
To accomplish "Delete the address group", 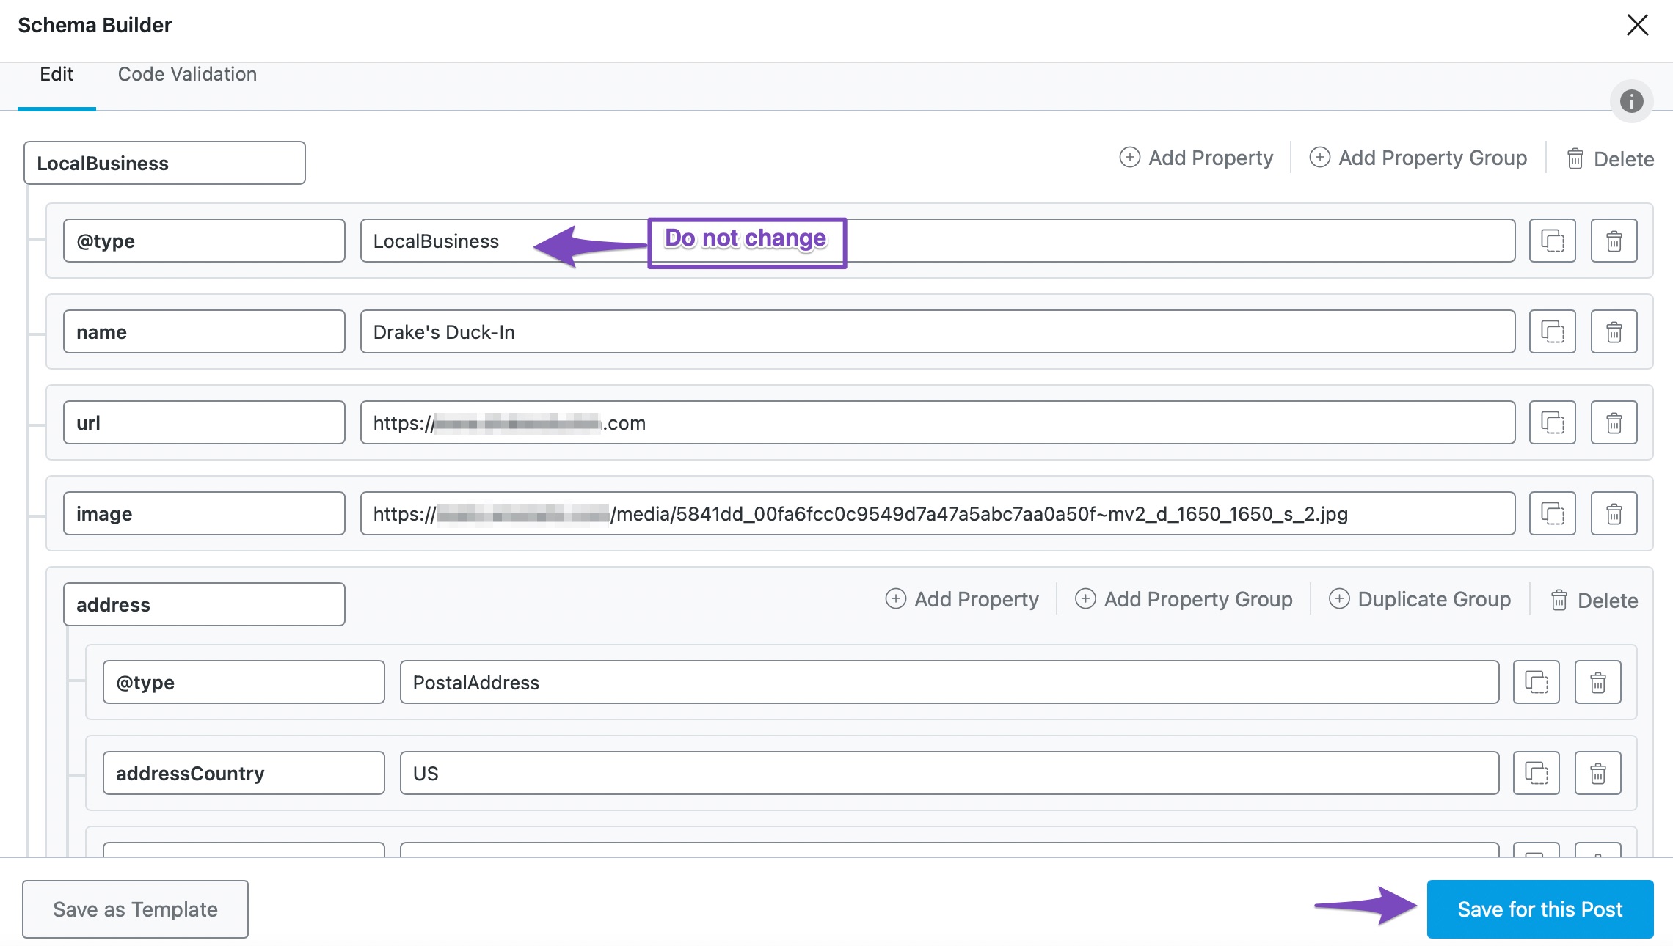I will pyautogui.click(x=1594, y=601).
